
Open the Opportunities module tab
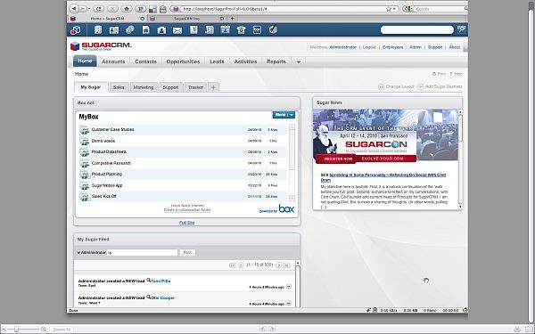point(183,61)
